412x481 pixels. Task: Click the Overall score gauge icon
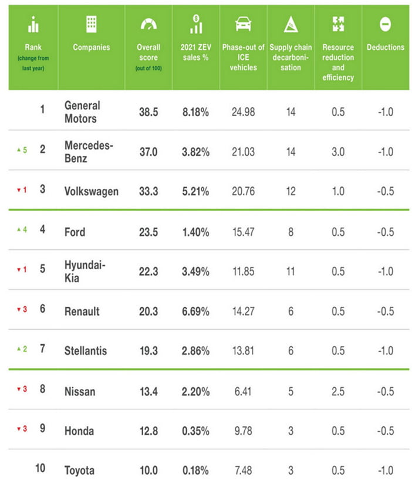pyautogui.click(x=148, y=24)
